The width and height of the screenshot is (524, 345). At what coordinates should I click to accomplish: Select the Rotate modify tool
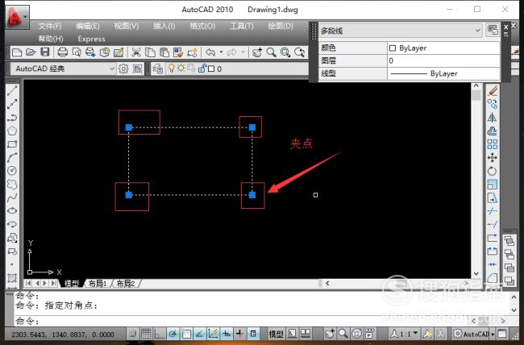click(493, 171)
